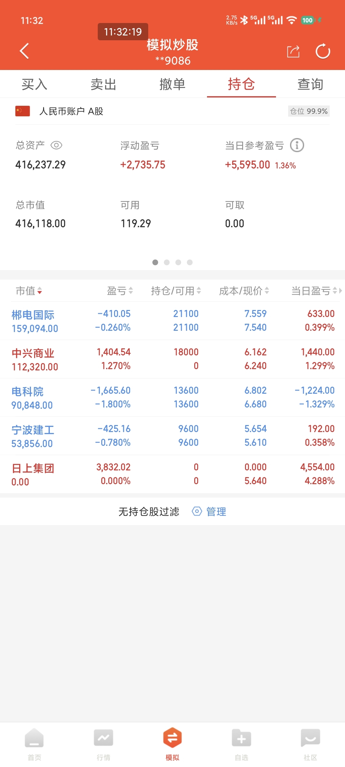The image size is (345, 767).
Task: Sort holdings by 市值 column
Action: click(29, 291)
